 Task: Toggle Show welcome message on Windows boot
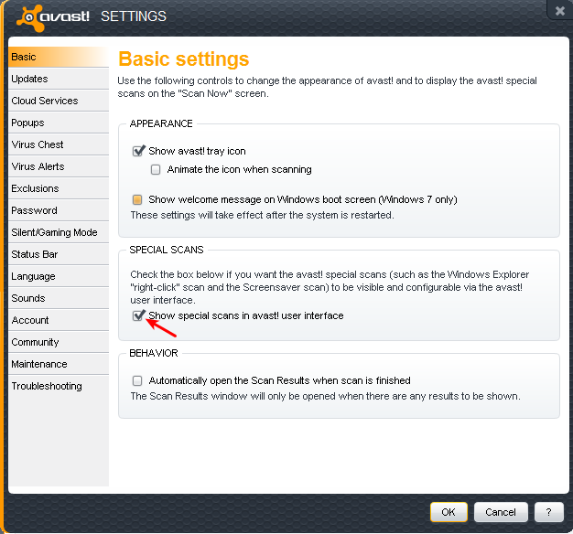click(137, 199)
